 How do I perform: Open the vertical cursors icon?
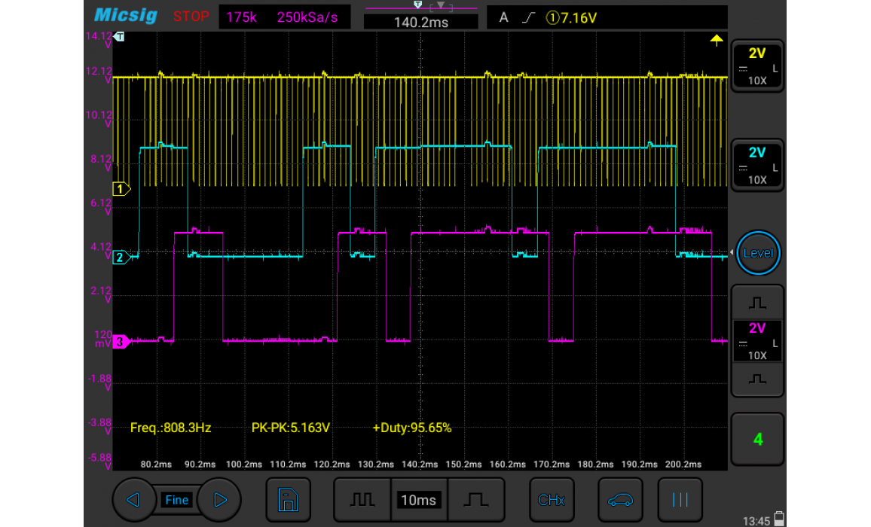click(x=680, y=500)
